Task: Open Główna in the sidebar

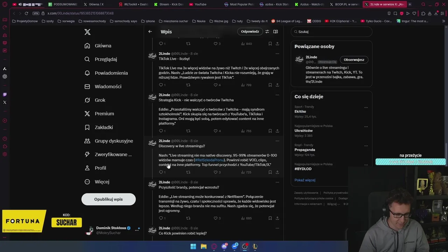Action: tap(98, 46)
